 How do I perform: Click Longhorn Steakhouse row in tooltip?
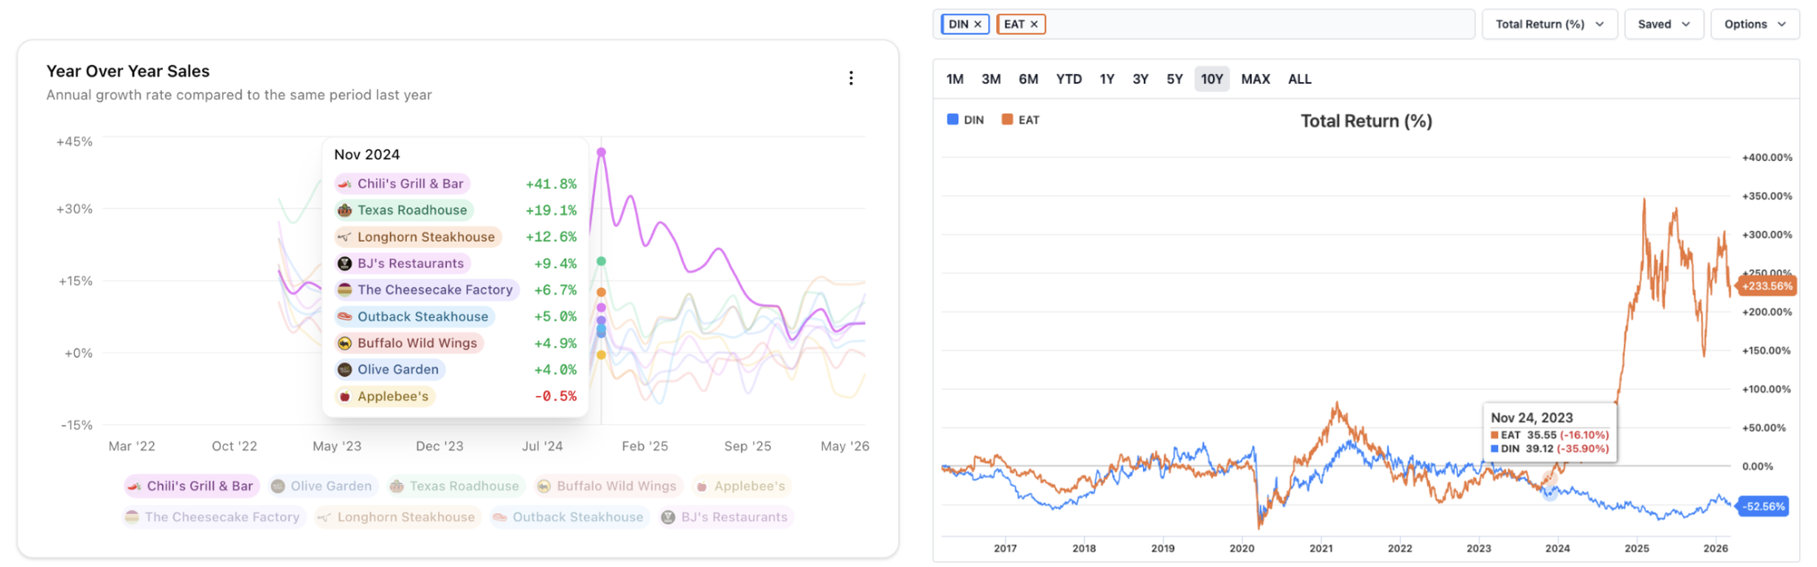pyautogui.click(x=456, y=237)
